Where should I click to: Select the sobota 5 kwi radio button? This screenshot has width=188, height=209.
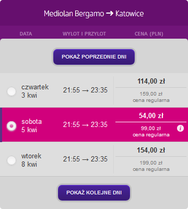[x=11, y=126]
